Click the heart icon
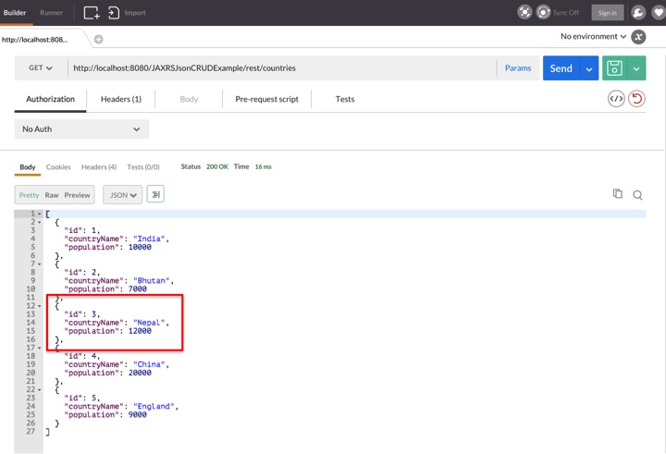This screenshot has height=454, width=666. click(x=659, y=12)
